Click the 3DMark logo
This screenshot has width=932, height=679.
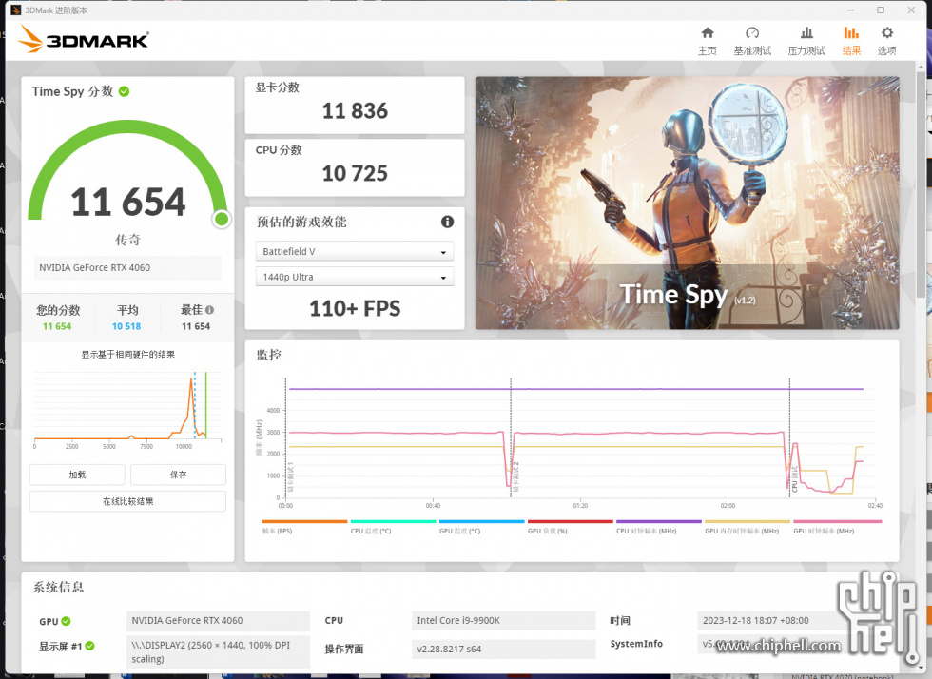[84, 39]
